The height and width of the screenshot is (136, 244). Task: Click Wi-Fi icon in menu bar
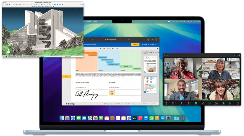pyautogui.click(x=173, y=22)
